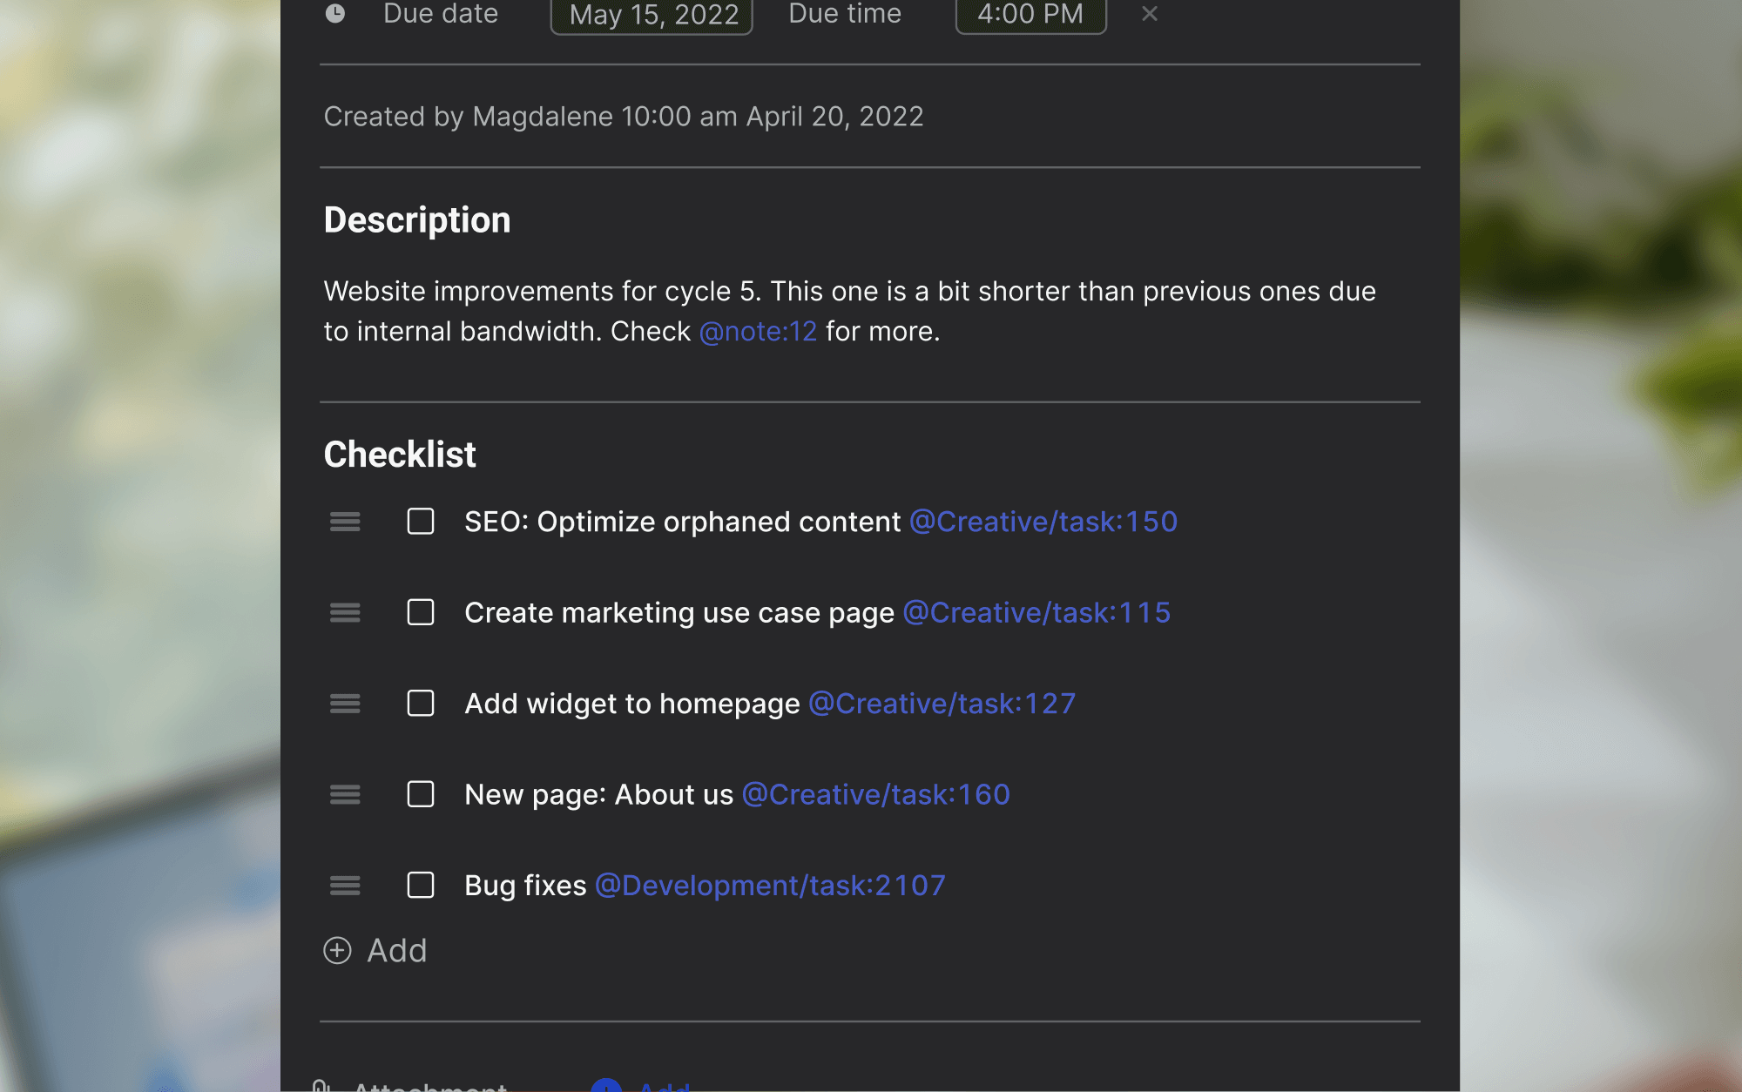Grab drag handle for SEO checklist item
Screen dimensions: 1742x1092
click(345, 522)
